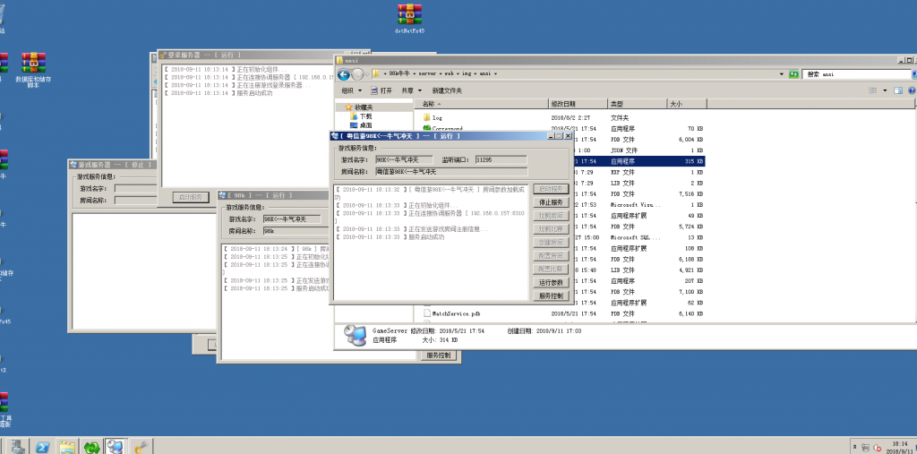This screenshot has height=454, width=917.
Task: Click 服务控制 inside the 粤信游98K window
Action: [x=551, y=296]
